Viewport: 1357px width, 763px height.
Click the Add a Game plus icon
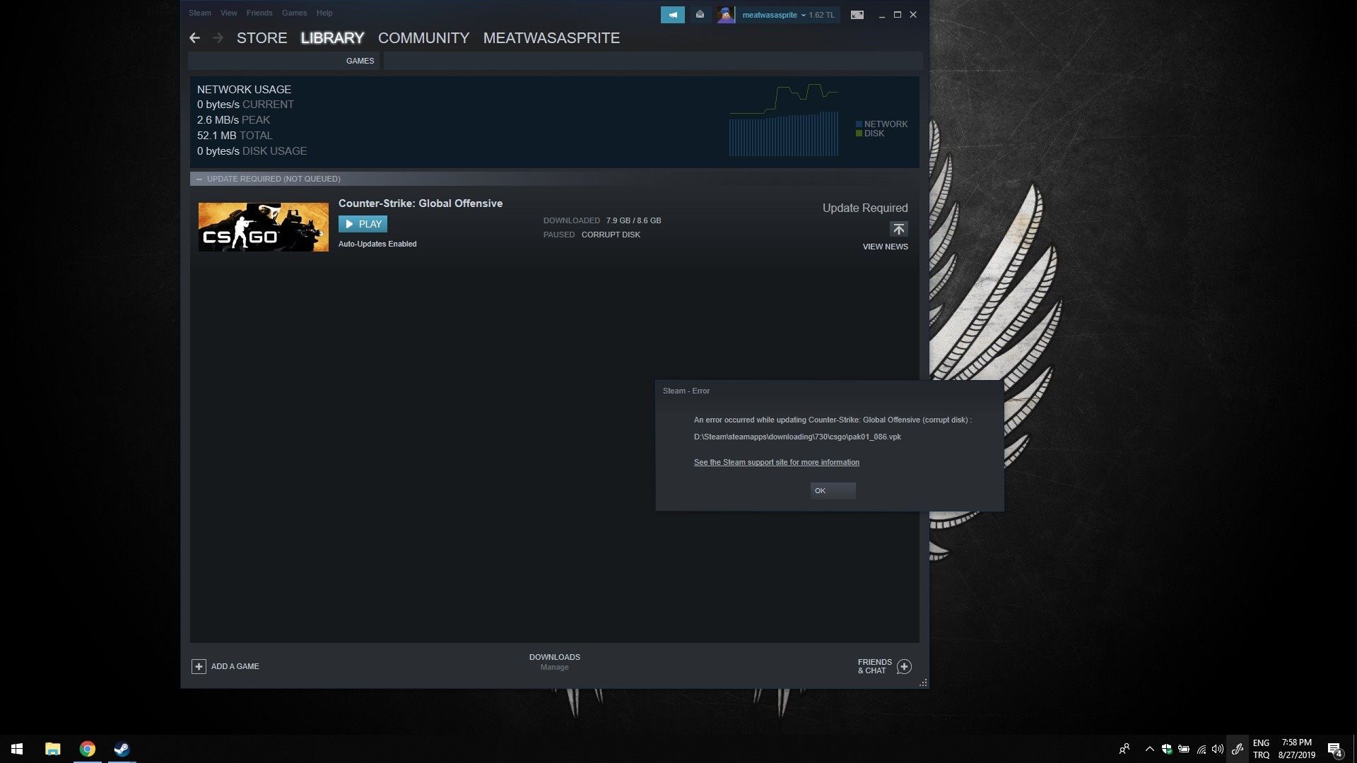tap(199, 666)
